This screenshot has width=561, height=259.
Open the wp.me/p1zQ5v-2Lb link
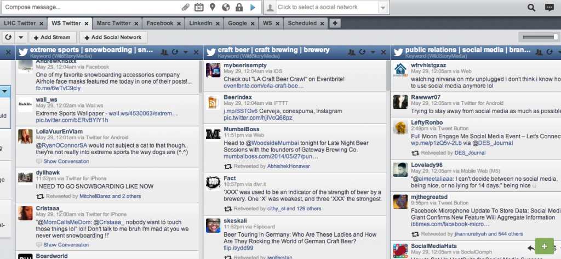(x=436, y=143)
